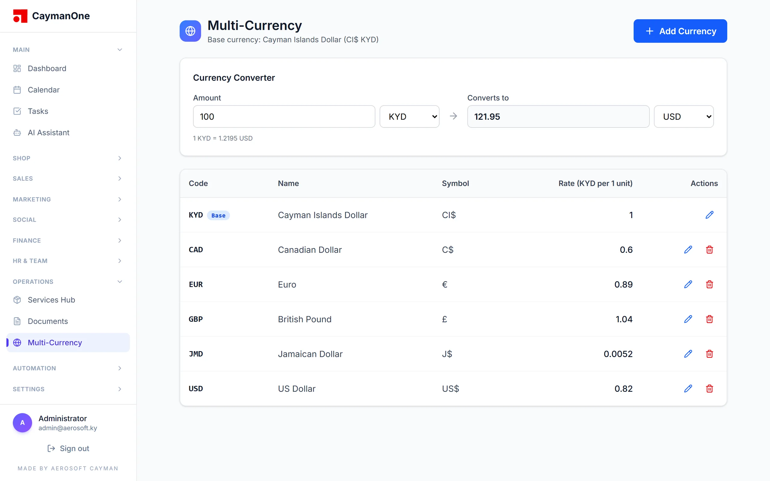
Task: Sign out of the account
Action: pyautogui.click(x=68, y=448)
